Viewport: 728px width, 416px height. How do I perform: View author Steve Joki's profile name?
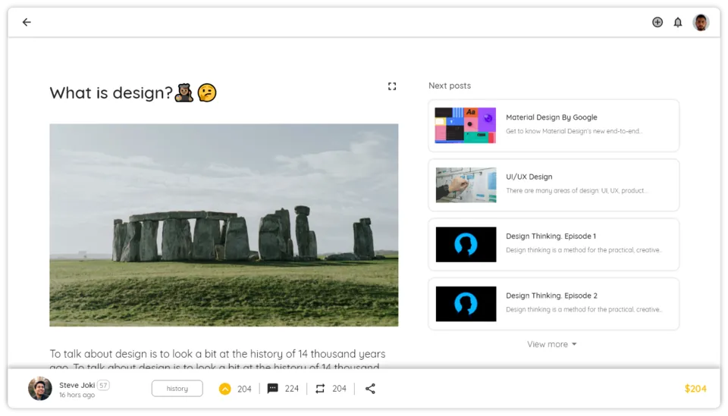pyautogui.click(x=77, y=385)
